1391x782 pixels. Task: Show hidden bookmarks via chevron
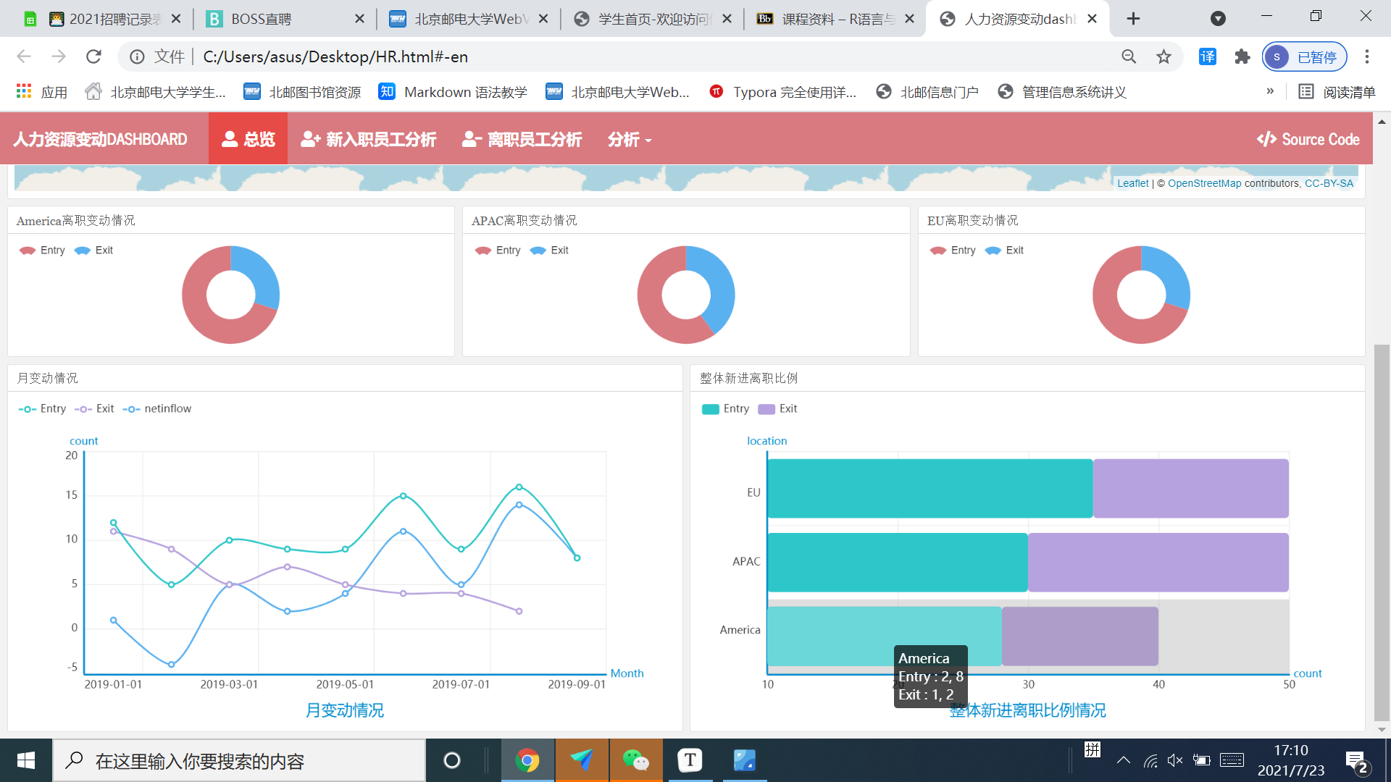(1270, 91)
